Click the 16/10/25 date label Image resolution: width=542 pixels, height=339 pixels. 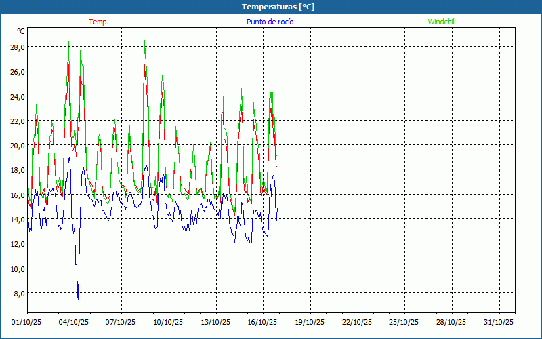262,322
